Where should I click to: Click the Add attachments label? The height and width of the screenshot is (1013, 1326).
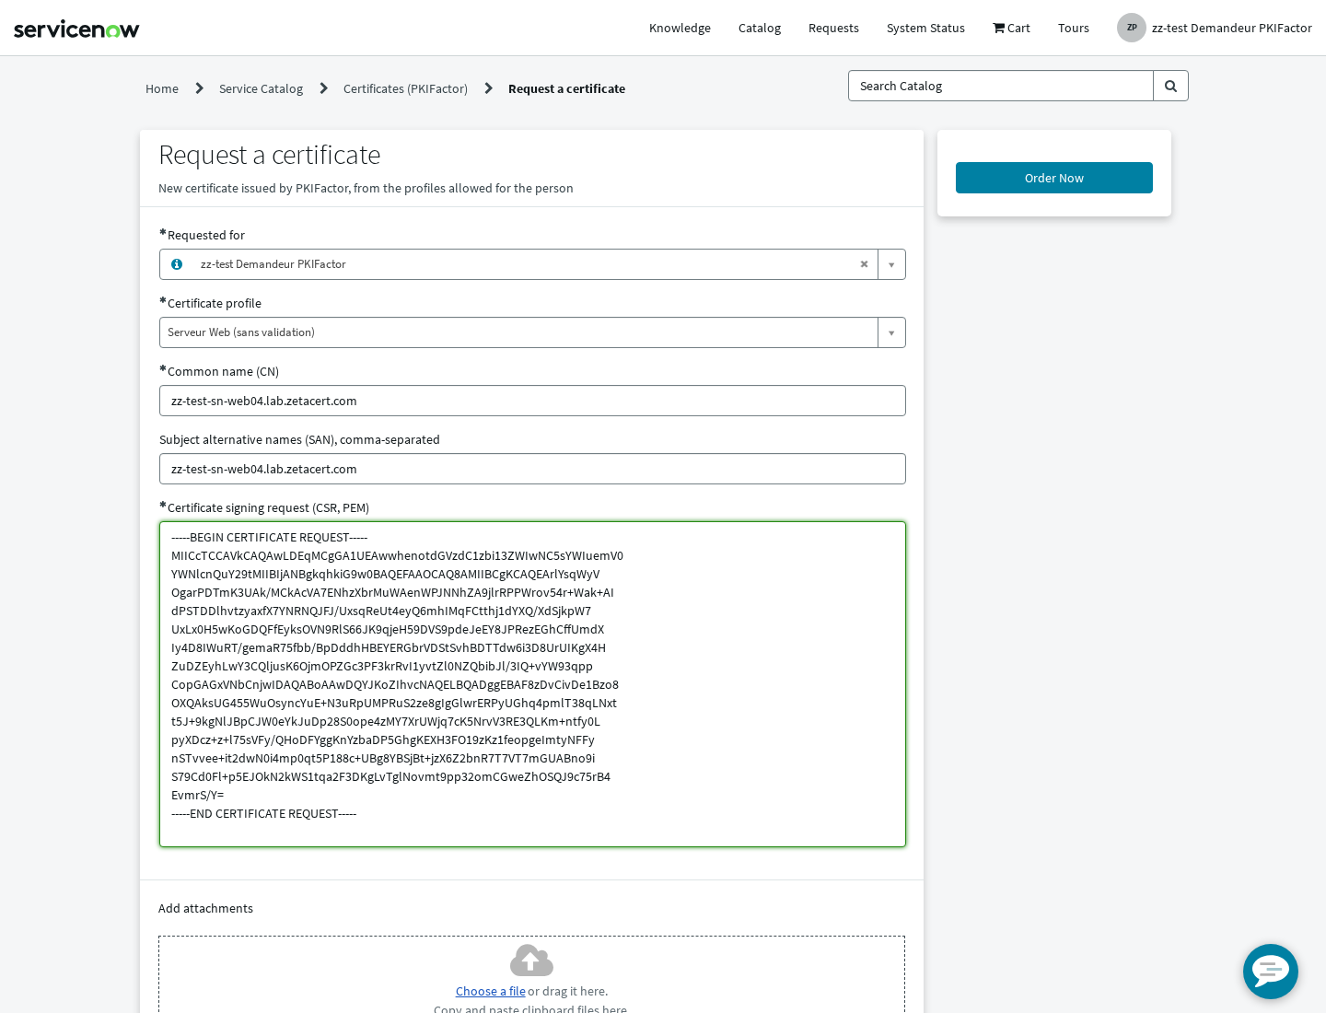click(205, 908)
